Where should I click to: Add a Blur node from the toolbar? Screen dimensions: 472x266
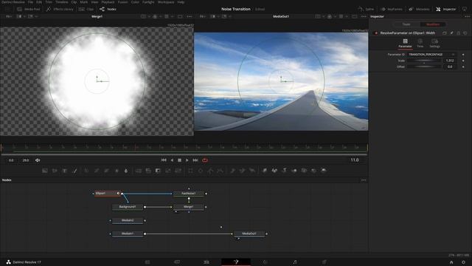click(x=126, y=171)
